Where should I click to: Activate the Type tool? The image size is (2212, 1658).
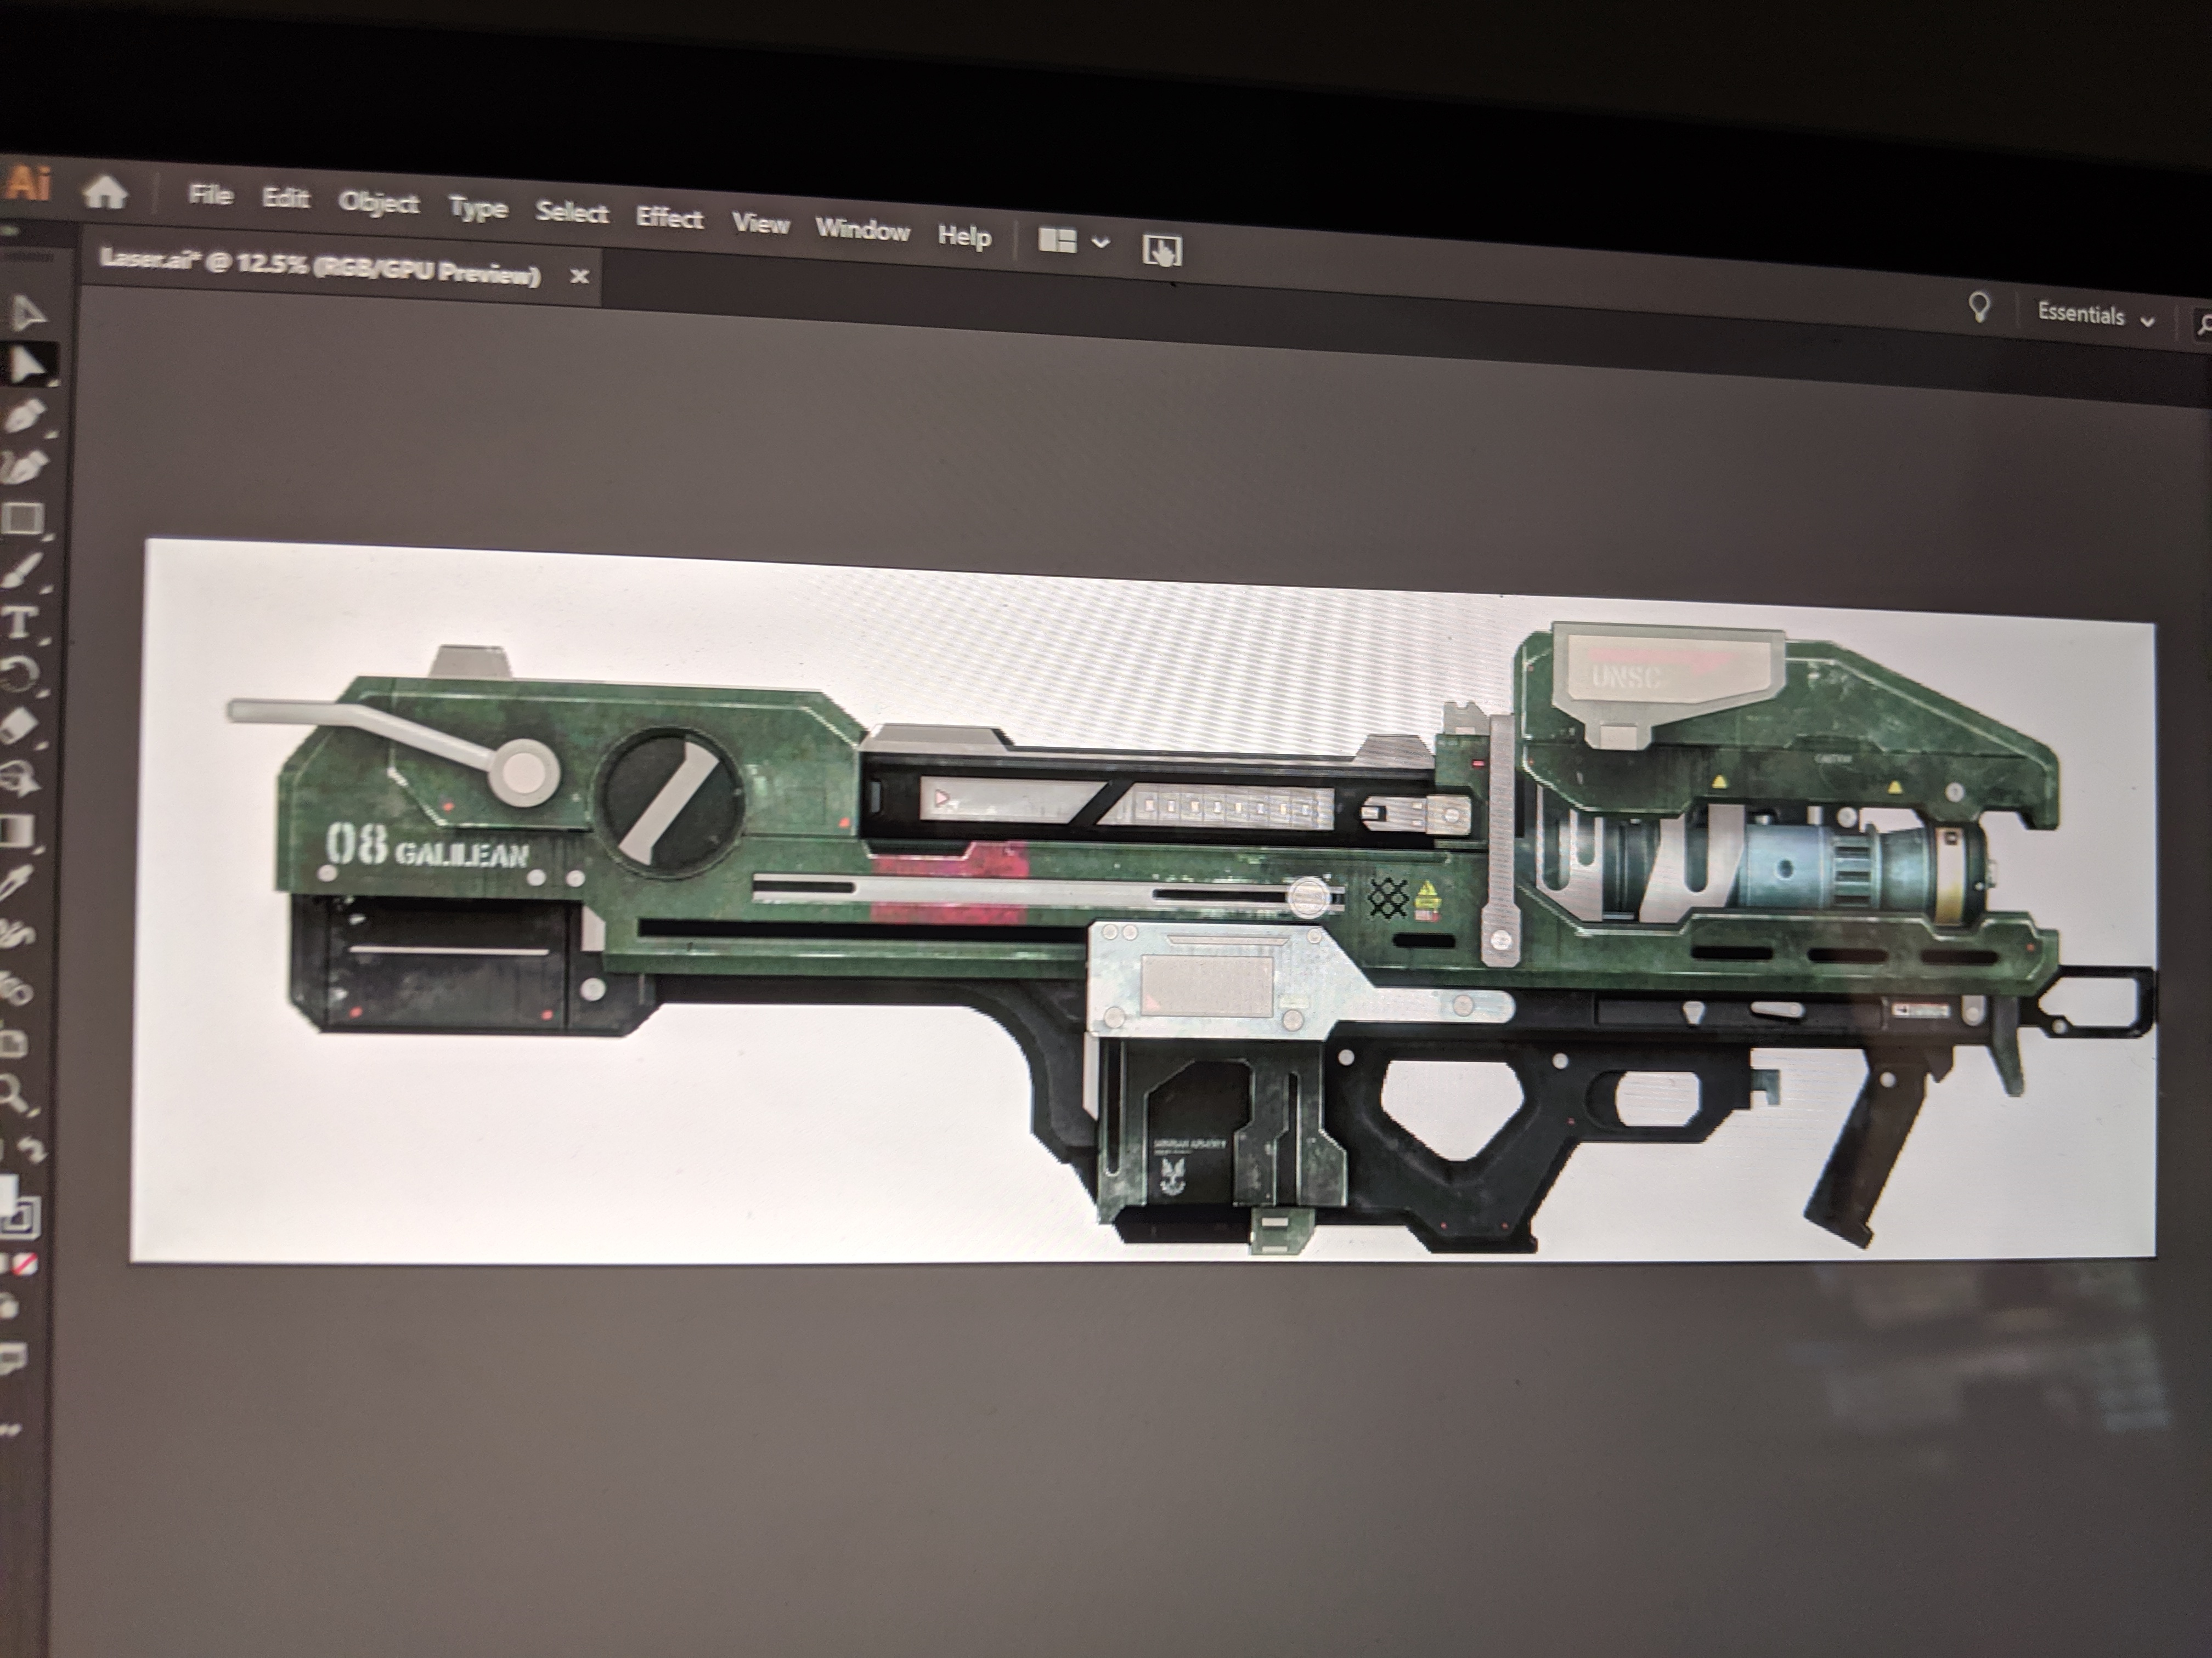pyautogui.click(x=19, y=623)
